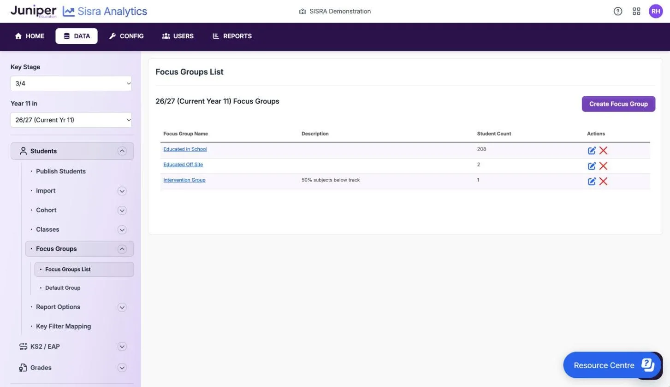Go to the REPORTS tab
This screenshot has height=387, width=670.
click(232, 36)
